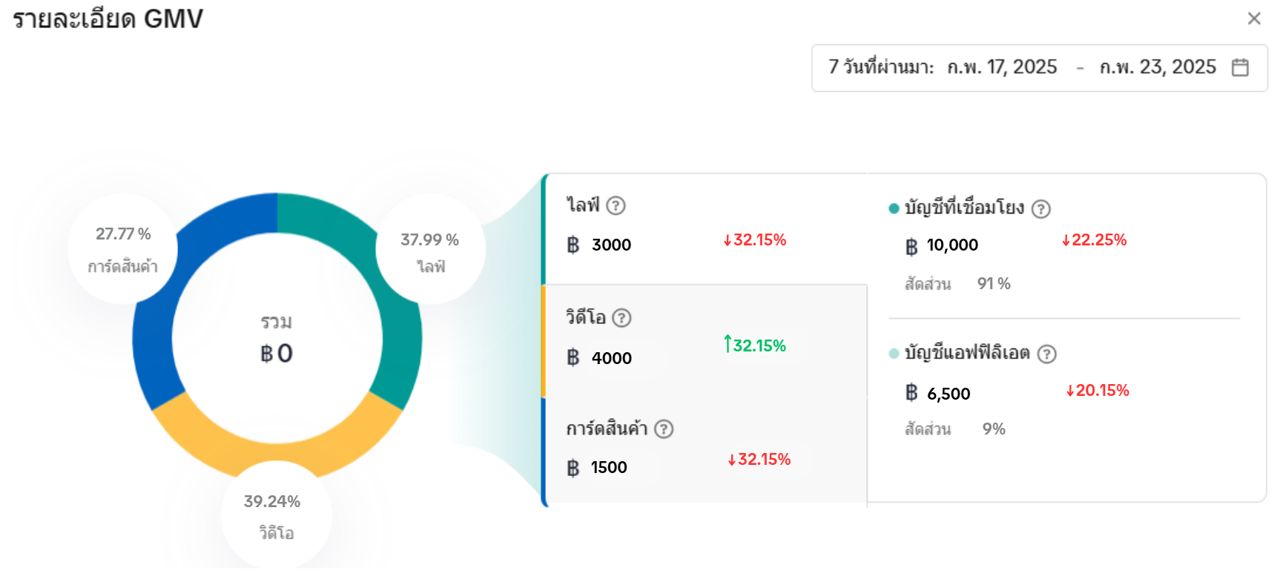Click the บัญชีที่เชื่อมโยง legend label
This screenshot has width=1277, height=585.
(964, 208)
